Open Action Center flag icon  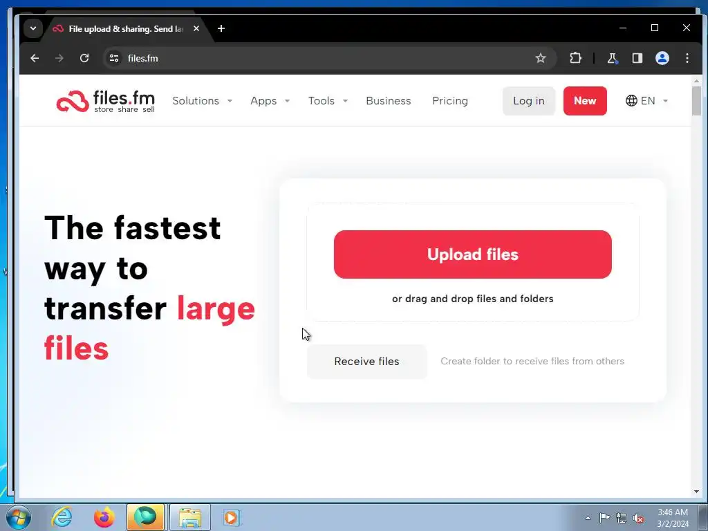coord(604,518)
